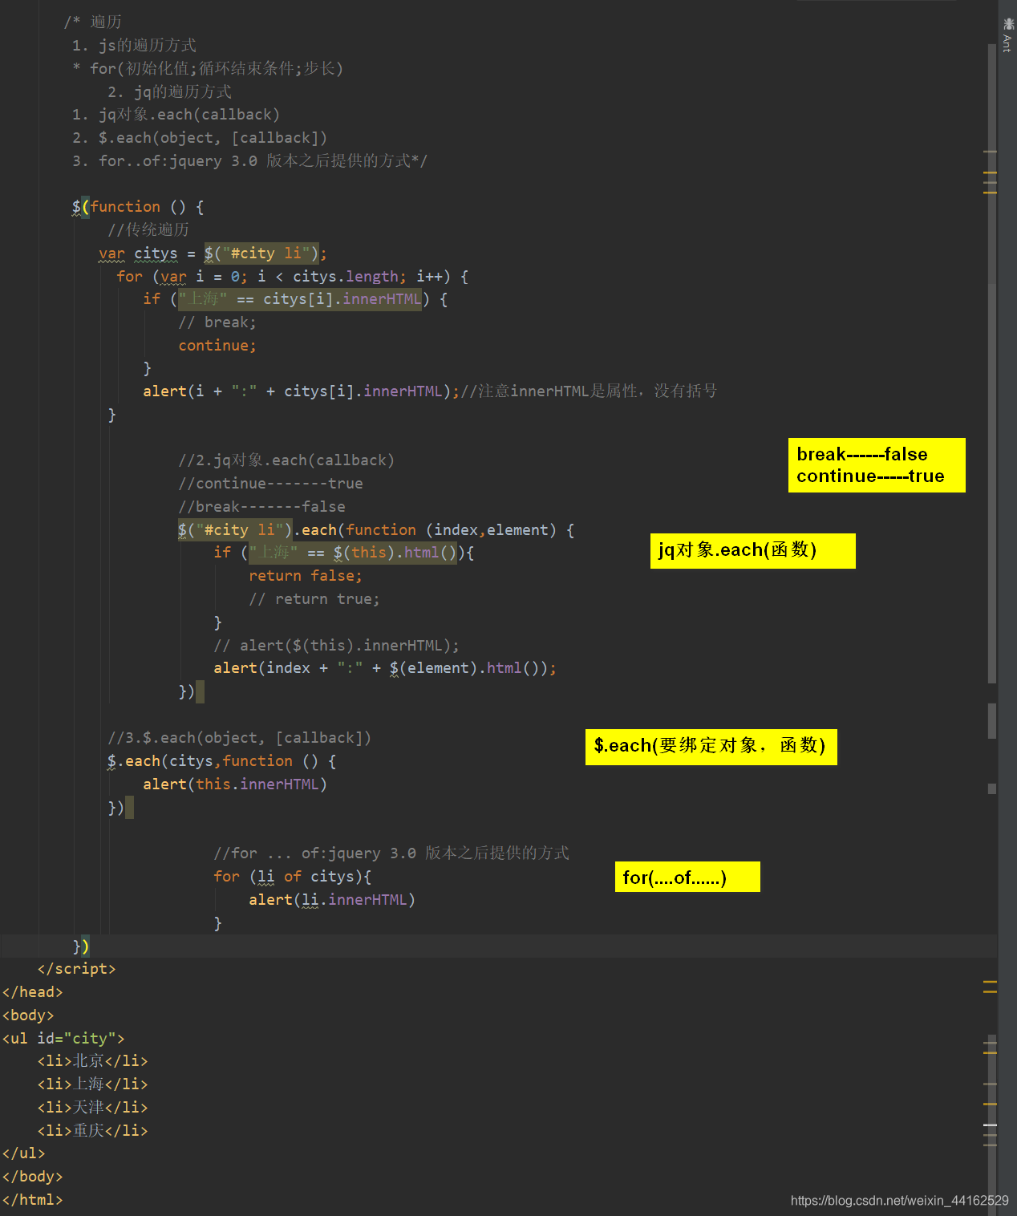Click the '</ul>' closing tag
The height and width of the screenshot is (1216, 1017).
24,1153
